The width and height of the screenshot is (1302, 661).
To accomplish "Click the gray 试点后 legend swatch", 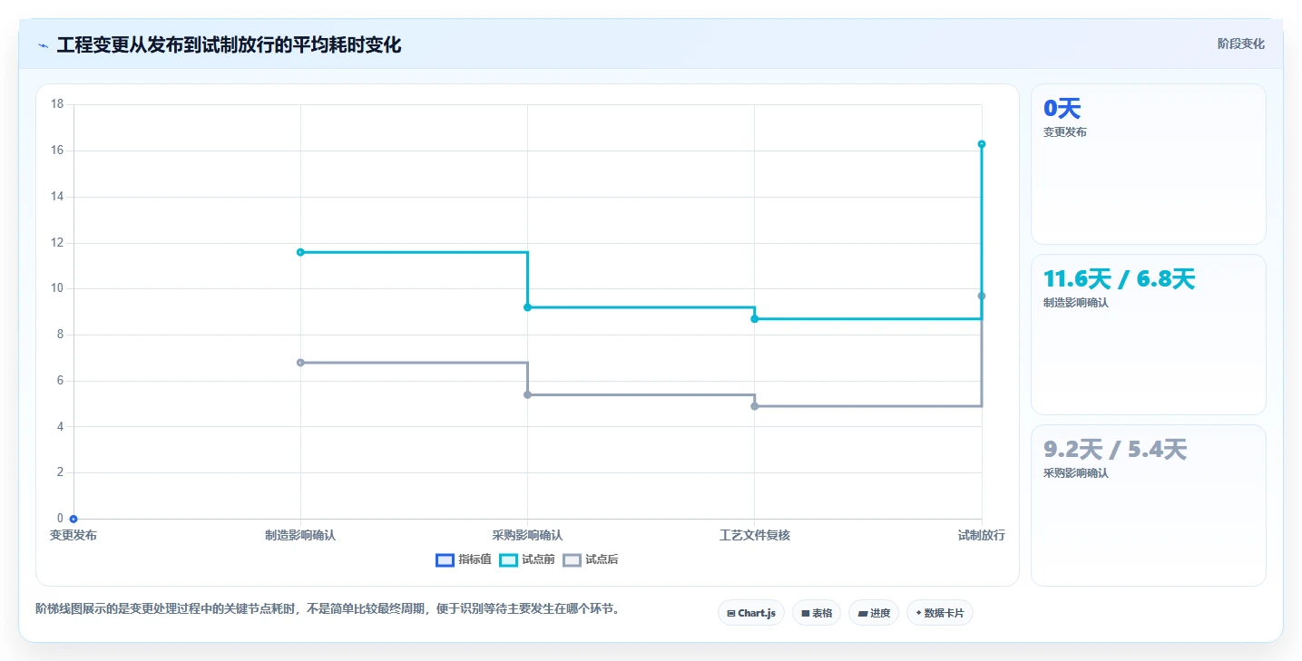I will 572,560.
